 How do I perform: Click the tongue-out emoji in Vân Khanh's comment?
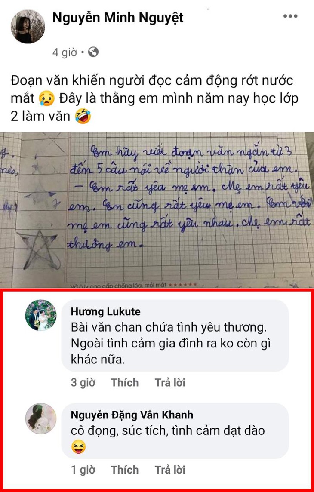click(x=78, y=447)
